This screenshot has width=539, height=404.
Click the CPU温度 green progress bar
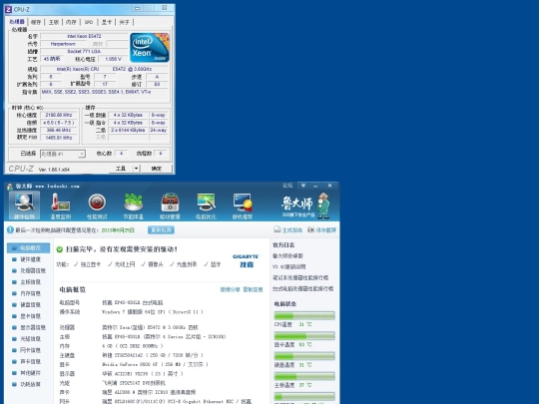click(x=304, y=315)
